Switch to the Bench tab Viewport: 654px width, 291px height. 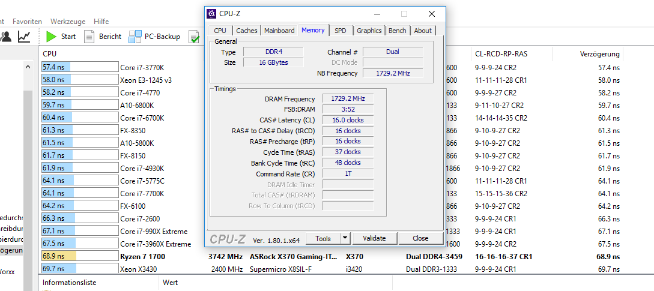397,31
